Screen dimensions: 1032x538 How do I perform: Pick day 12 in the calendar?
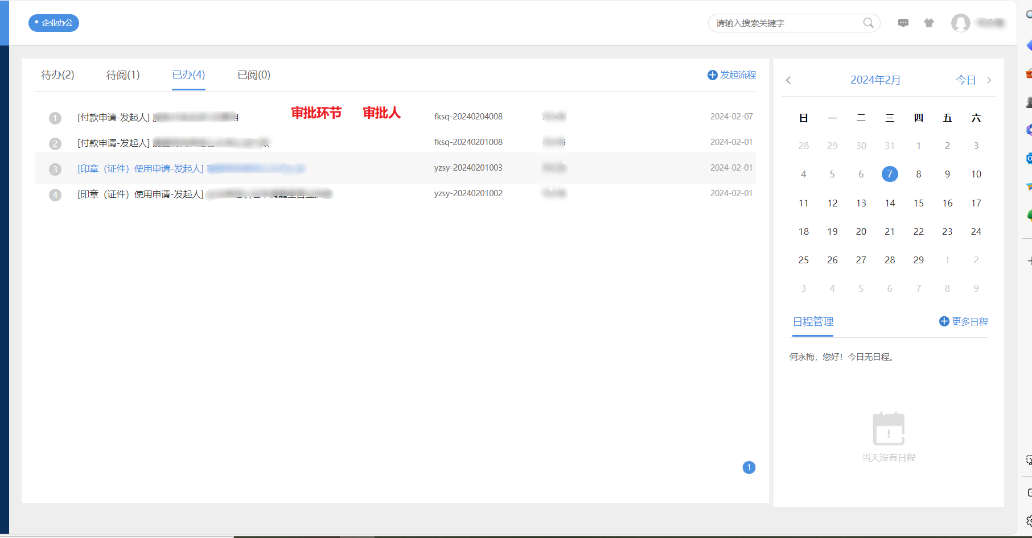click(x=832, y=203)
